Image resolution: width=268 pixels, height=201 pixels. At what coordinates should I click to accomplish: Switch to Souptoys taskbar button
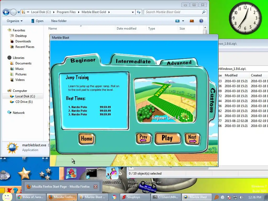click(x=135, y=197)
